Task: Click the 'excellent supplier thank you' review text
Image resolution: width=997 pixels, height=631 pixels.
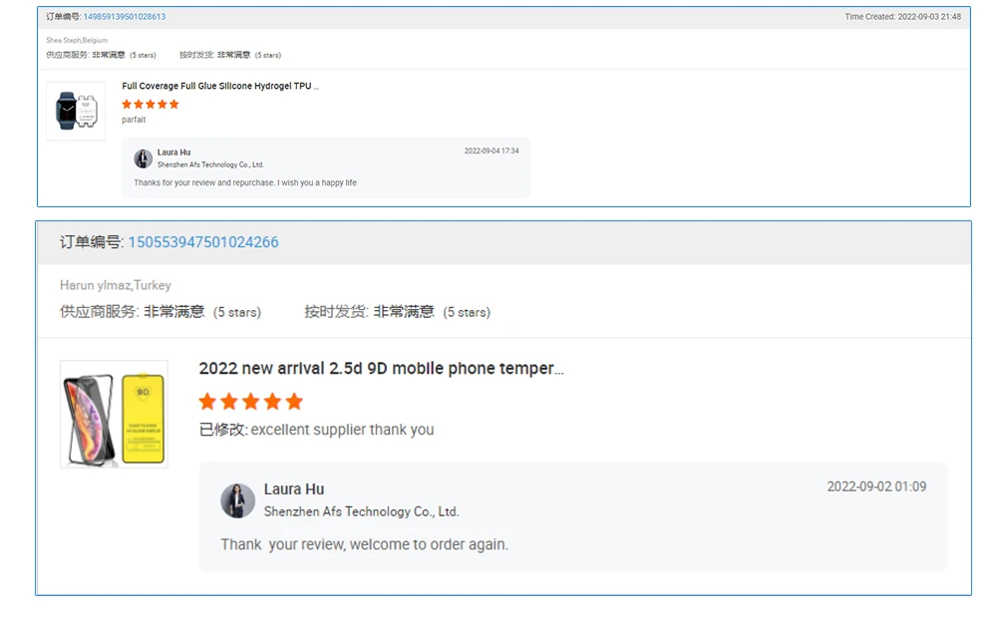Action: [x=342, y=430]
